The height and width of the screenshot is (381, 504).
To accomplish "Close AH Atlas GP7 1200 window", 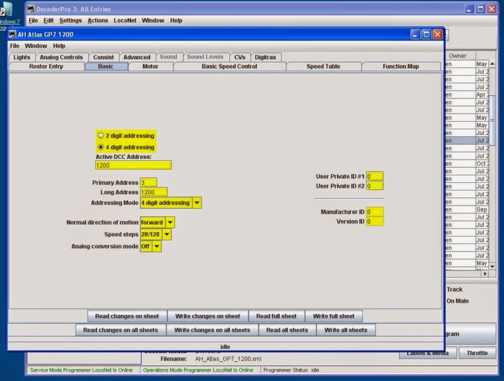I will [437, 35].
